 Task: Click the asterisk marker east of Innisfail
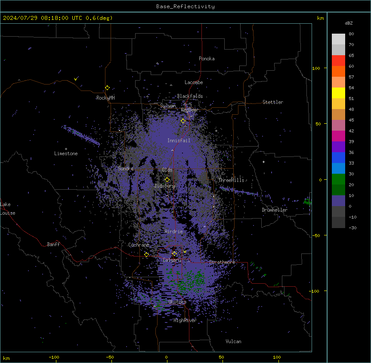point(216,131)
